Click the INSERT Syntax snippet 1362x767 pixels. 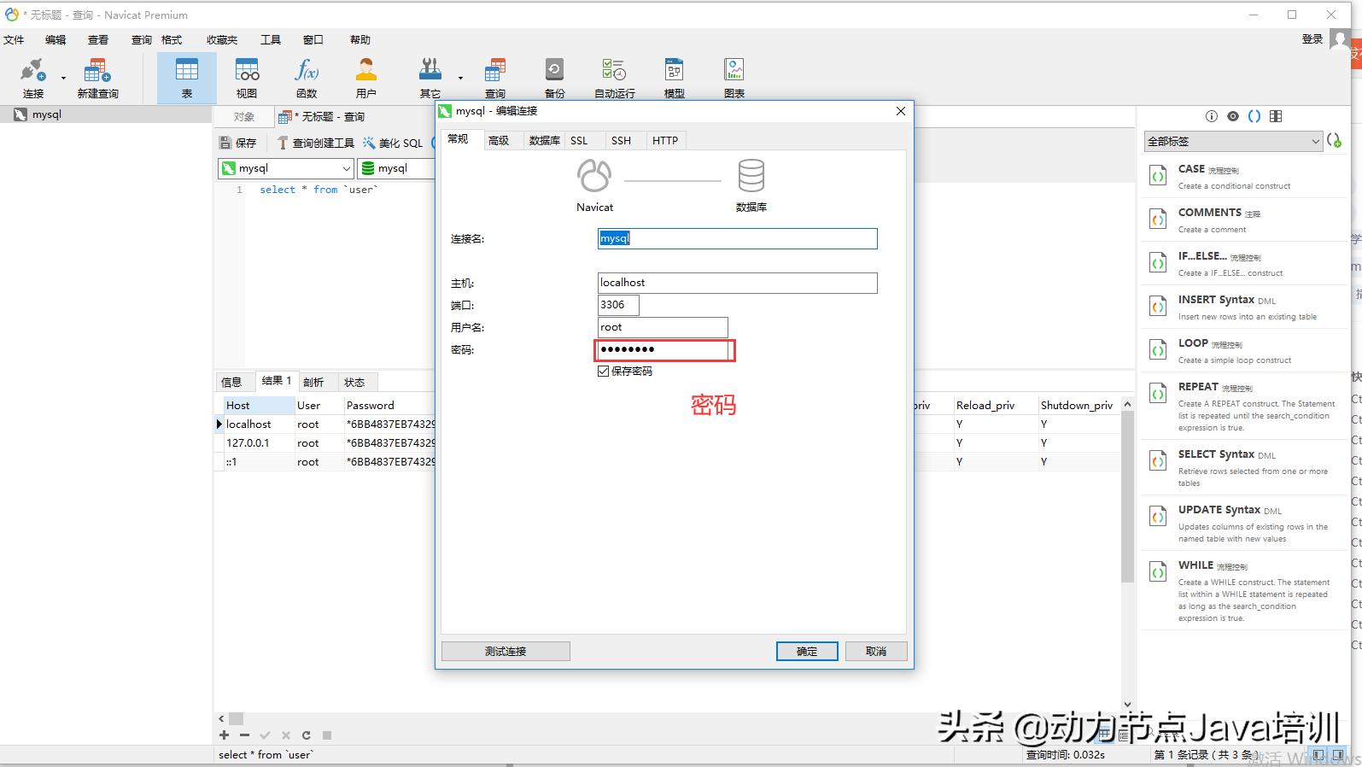click(1243, 307)
